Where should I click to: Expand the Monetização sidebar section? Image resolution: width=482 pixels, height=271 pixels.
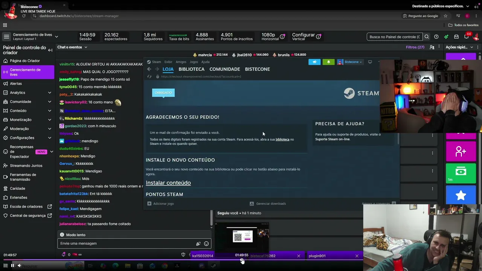50,120
